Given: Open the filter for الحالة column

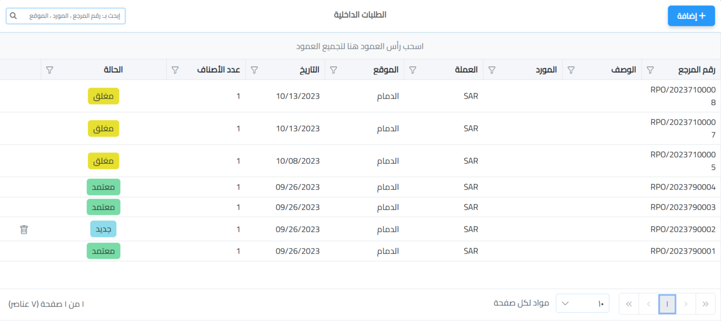Looking at the screenshot, I should pos(50,70).
